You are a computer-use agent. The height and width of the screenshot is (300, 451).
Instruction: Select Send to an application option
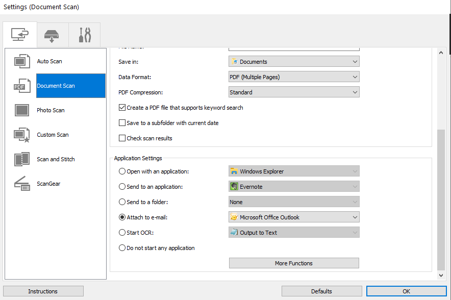tap(122, 187)
